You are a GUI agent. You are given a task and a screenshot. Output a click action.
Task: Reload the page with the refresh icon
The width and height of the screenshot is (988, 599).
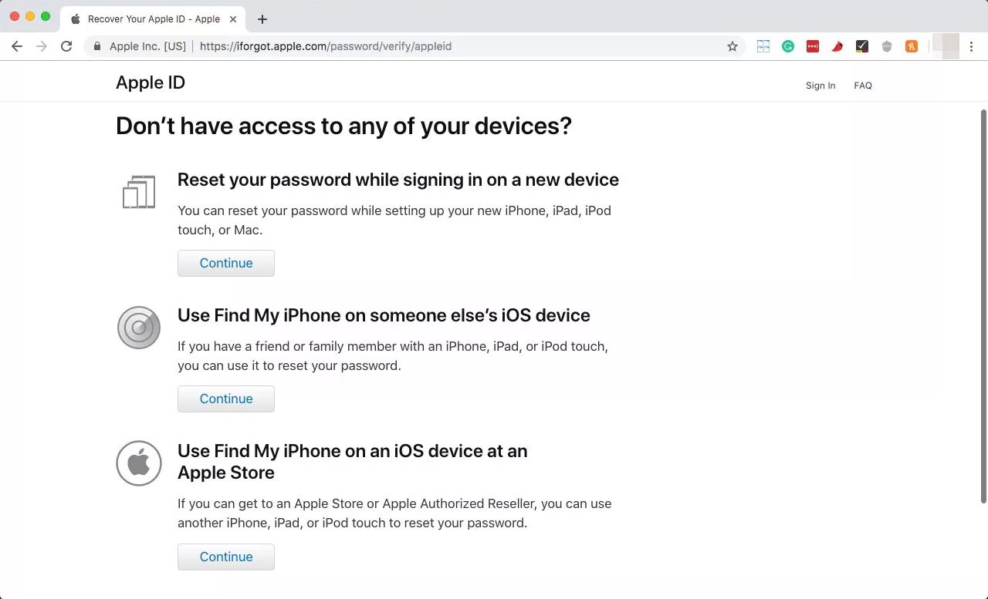tap(66, 46)
